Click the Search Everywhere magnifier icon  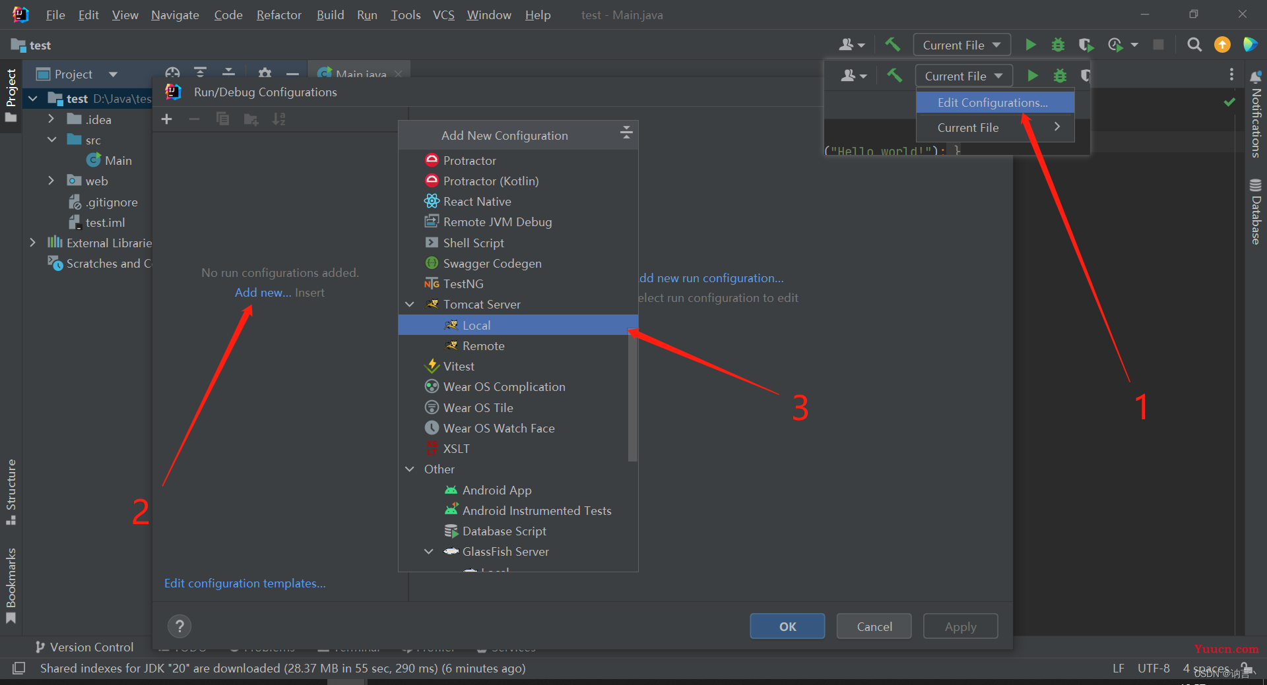pos(1194,45)
